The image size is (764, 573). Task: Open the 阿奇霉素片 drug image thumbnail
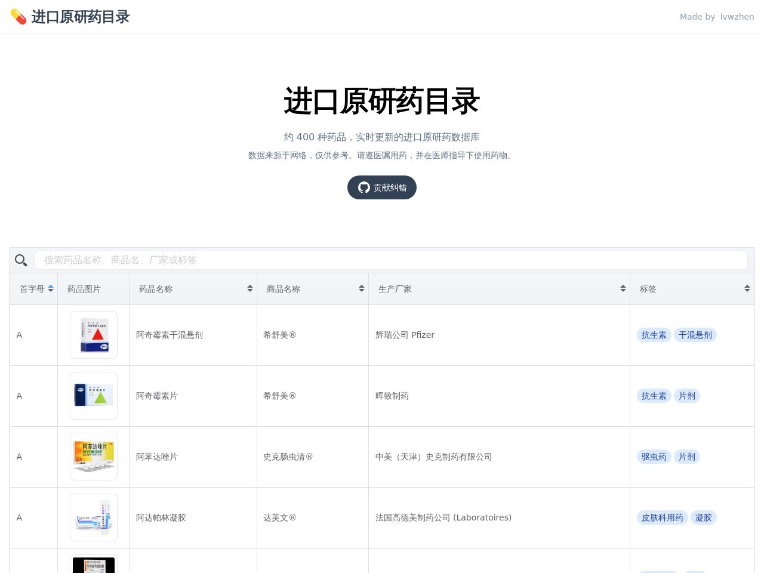(x=94, y=396)
